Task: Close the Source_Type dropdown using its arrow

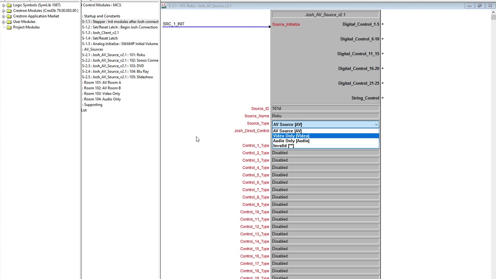Action: point(376,124)
